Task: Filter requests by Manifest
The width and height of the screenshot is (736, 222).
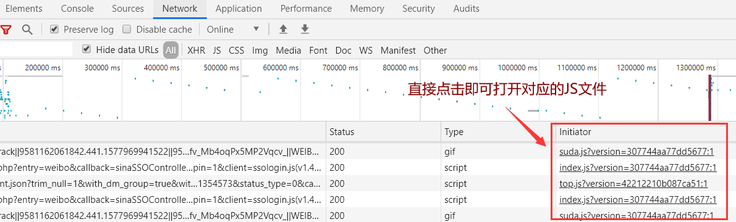Action: tap(398, 50)
